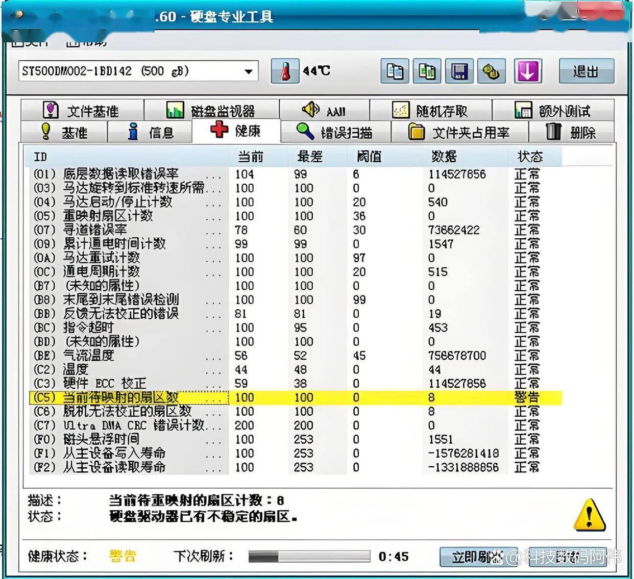The image size is (634, 579).
Task: Open the 信息 tab
Action: tap(150, 133)
